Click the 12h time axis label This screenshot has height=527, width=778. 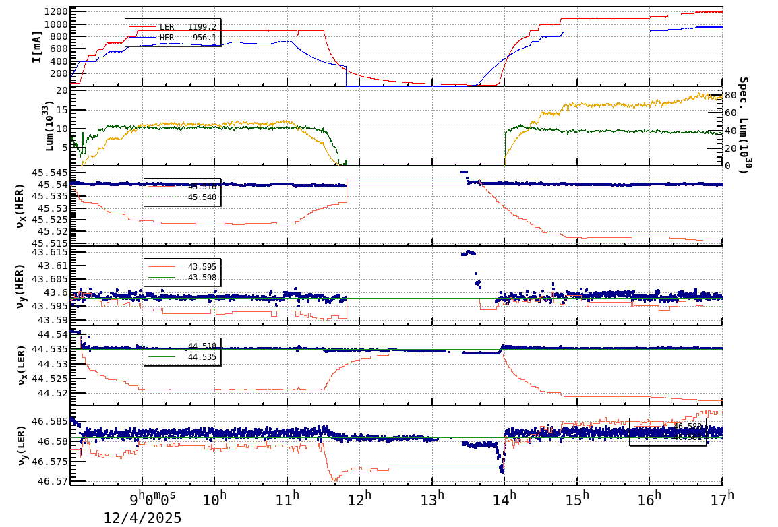[360, 498]
